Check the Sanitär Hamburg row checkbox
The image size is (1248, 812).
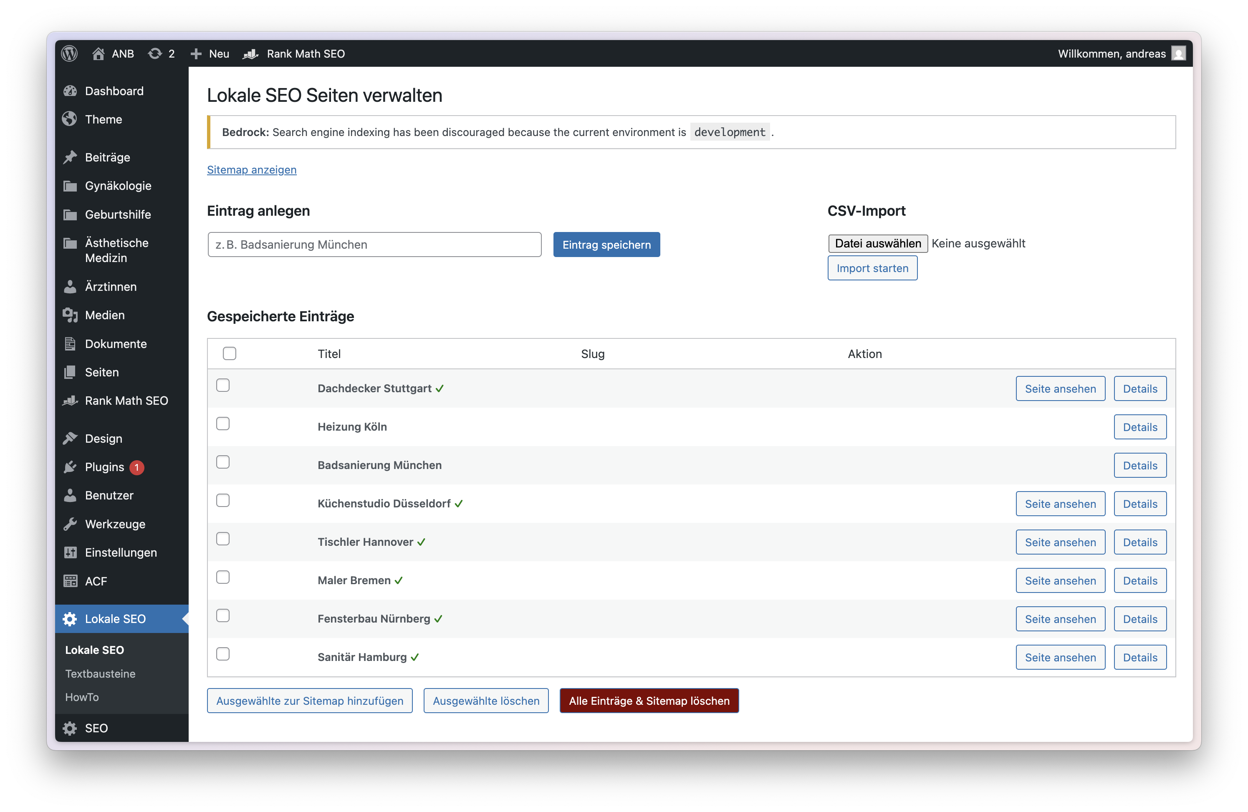pyautogui.click(x=223, y=654)
